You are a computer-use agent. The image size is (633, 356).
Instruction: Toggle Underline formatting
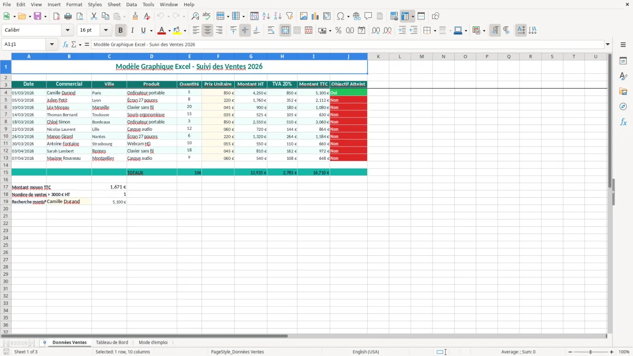pos(143,31)
